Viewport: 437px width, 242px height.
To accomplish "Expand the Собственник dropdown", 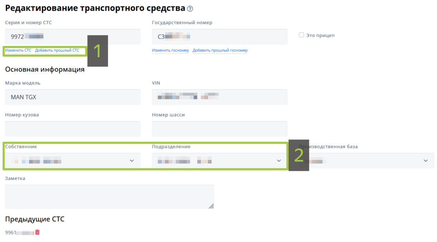I will [x=132, y=161].
